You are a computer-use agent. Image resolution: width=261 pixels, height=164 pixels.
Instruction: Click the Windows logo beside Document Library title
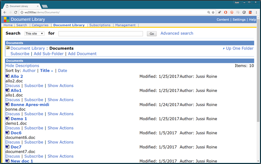[7, 19]
